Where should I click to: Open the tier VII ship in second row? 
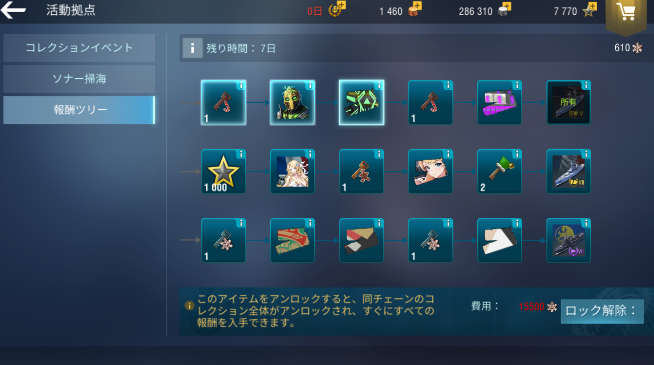pos(569,171)
